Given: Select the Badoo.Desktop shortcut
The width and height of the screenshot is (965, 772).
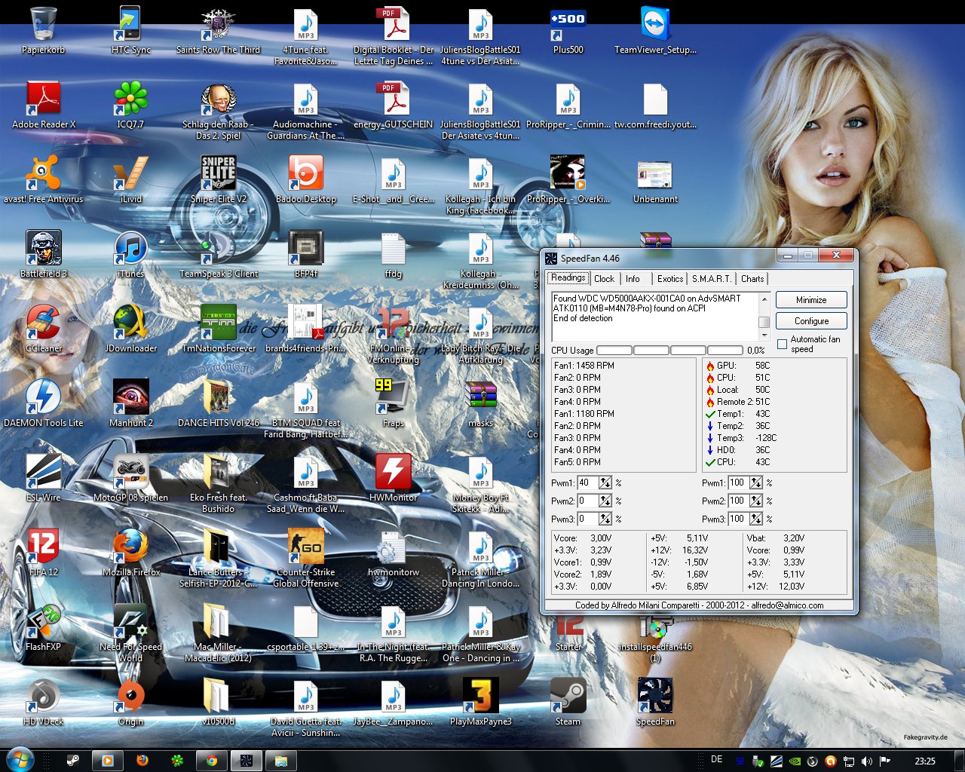Looking at the screenshot, I should pos(305,180).
